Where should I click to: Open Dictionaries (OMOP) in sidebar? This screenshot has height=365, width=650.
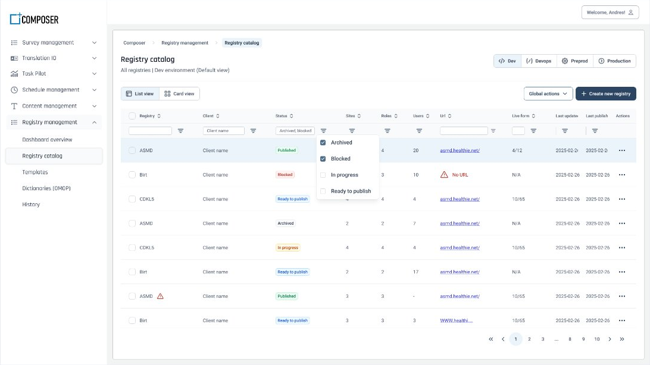[46, 188]
